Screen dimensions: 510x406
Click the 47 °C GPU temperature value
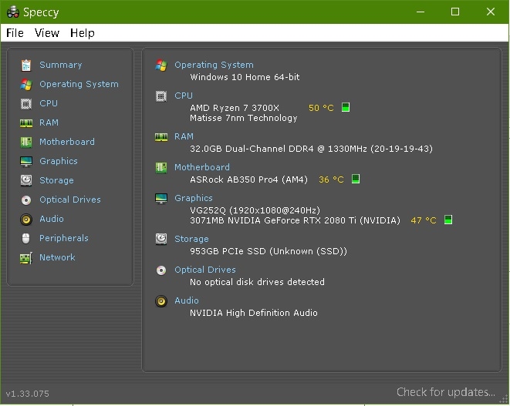(x=424, y=220)
